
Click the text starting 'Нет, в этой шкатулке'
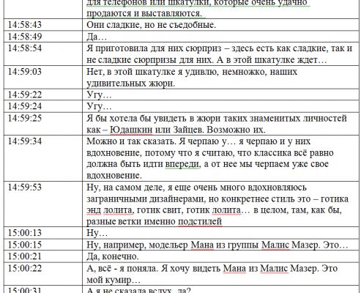(192, 78)
